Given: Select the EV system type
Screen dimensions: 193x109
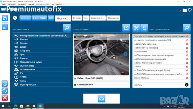Looking at the screenshot, I should click(42, 73).
